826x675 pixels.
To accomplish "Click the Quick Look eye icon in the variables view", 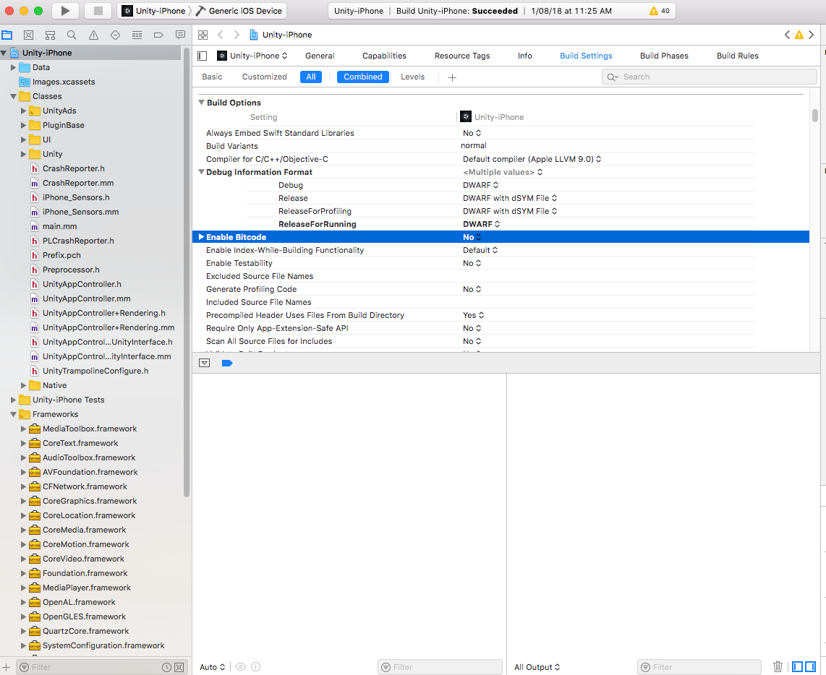I will click(x=240, y=666).
